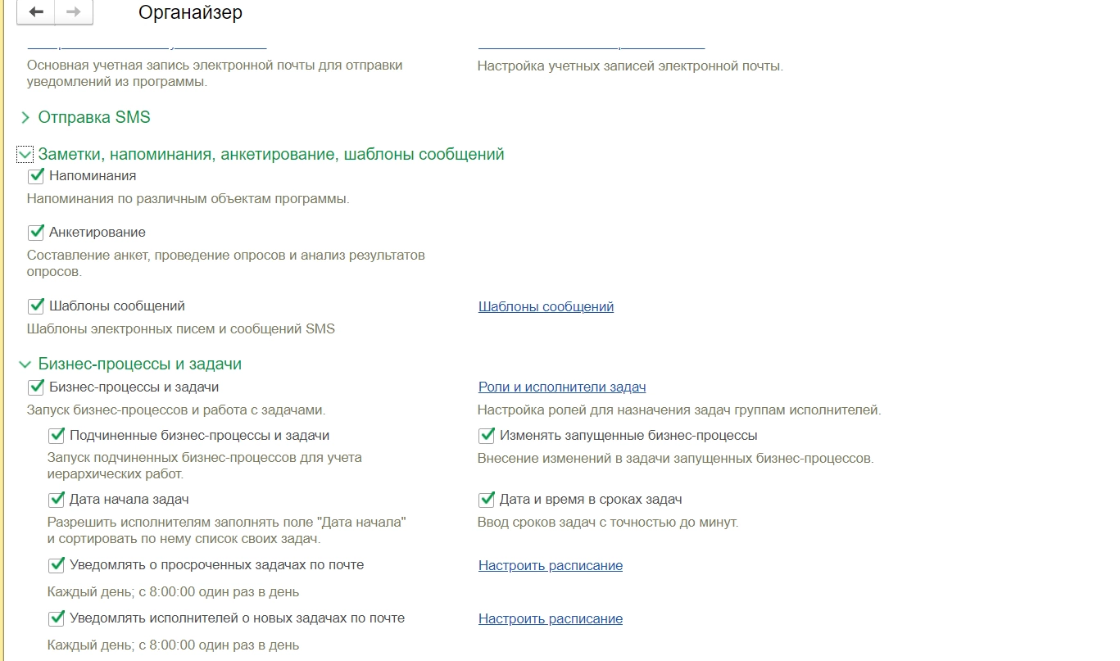Click the back navigation arrow
Image resolution: width=1120 pixels, height=661 pixels.
pos(35,12)
